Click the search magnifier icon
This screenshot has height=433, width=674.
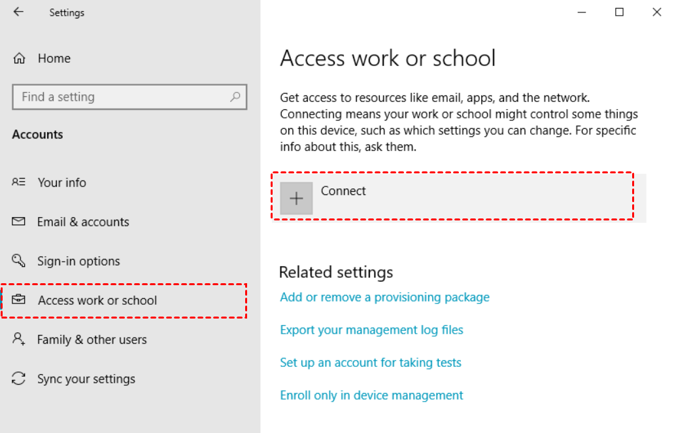235,97
